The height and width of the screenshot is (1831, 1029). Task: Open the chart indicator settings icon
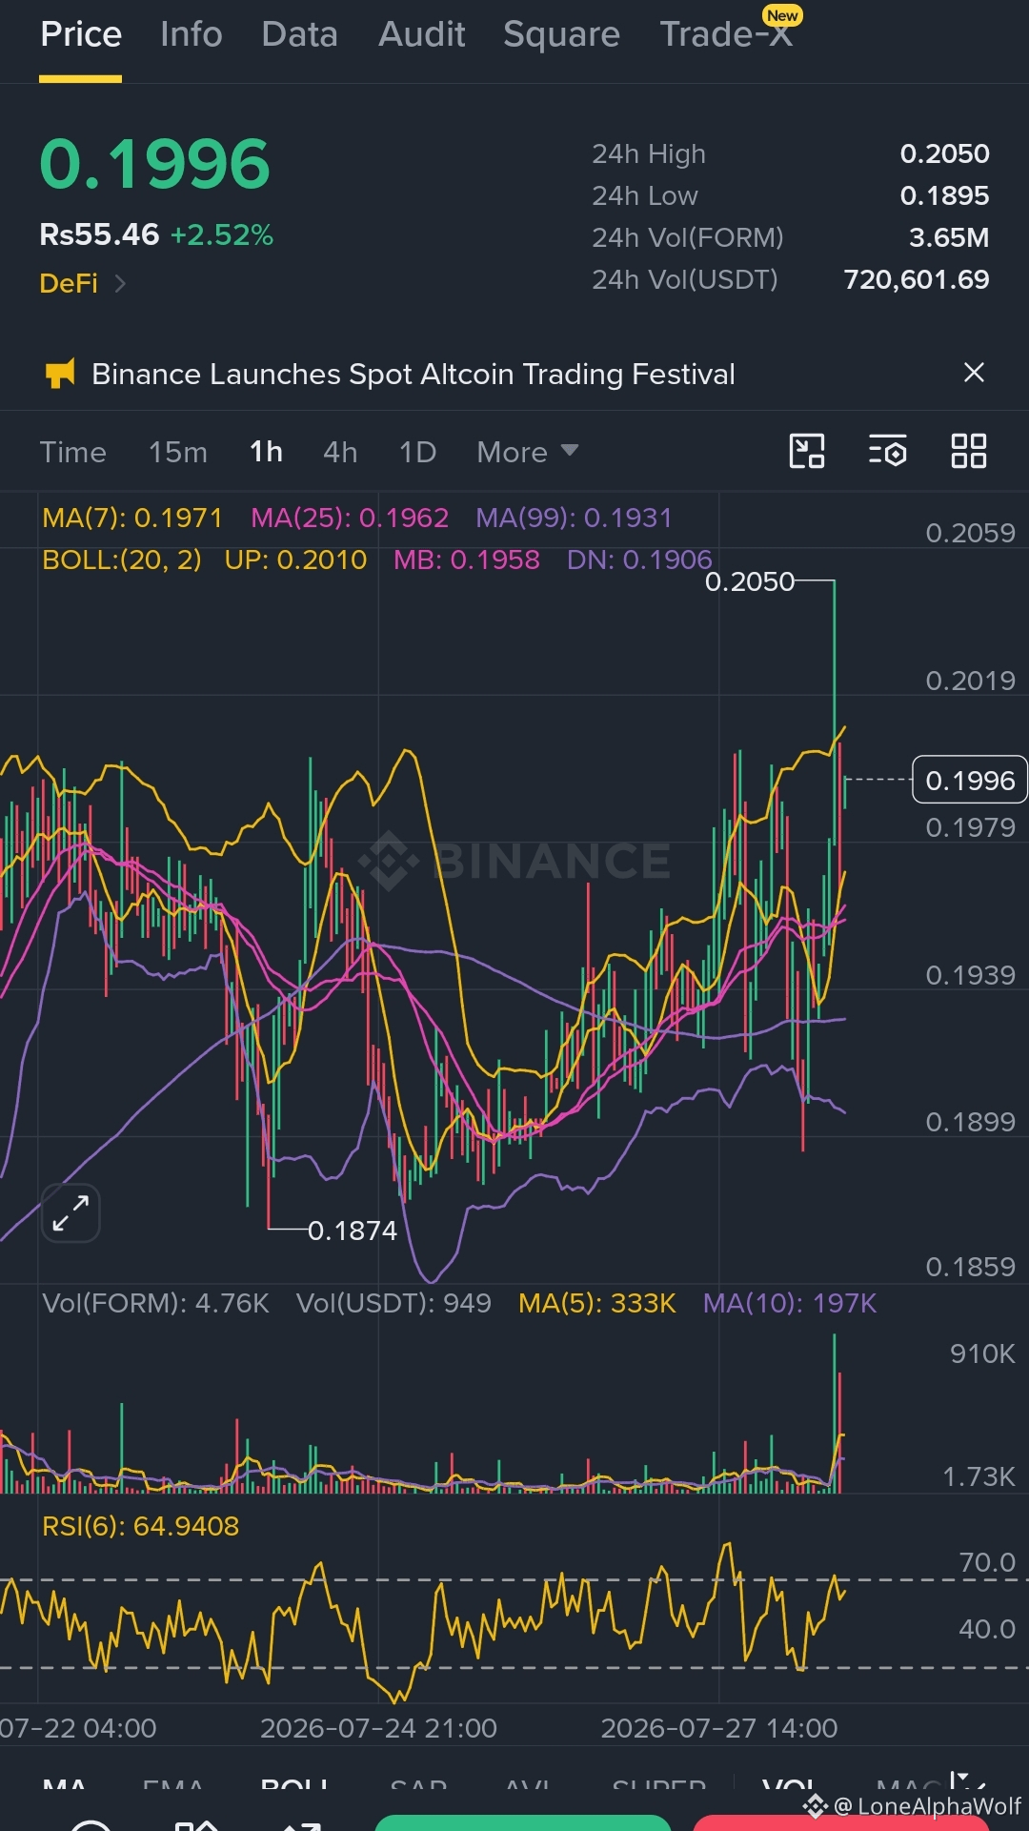pos(888,451)
